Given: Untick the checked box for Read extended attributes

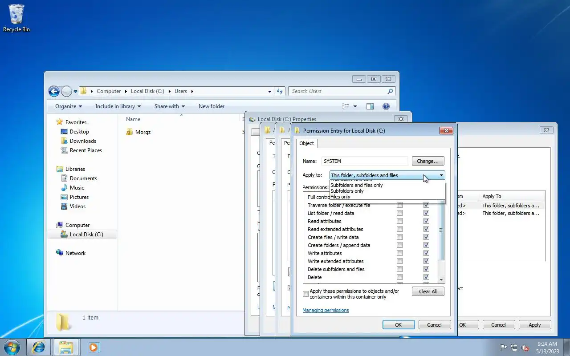Looking at the screenshot, I should tap(426, 229).
